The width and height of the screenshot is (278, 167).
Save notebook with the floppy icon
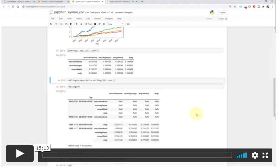click(51, 24)
